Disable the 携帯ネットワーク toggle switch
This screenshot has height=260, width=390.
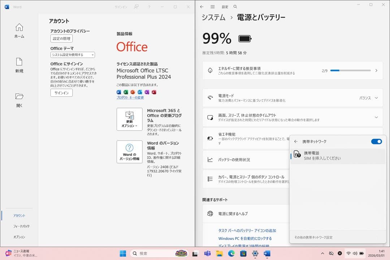376,142
